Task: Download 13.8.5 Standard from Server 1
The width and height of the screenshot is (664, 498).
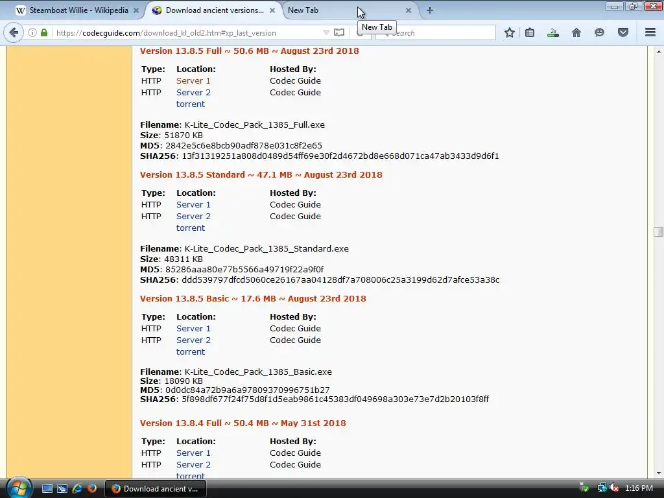Action: point(193,204)
